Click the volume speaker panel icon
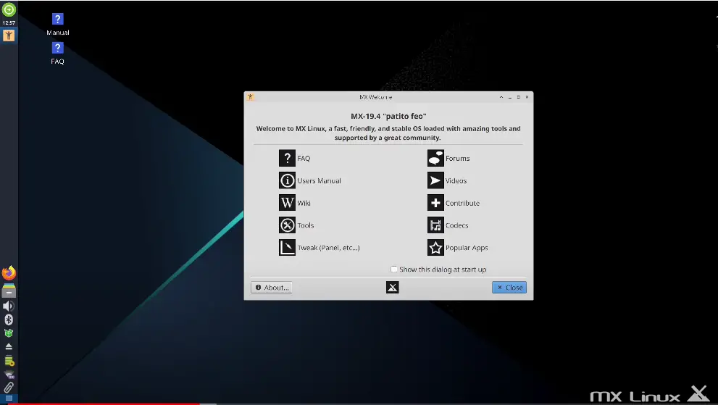Image resolution: width=718 pixels, height=405 pixels. [9, 306]
